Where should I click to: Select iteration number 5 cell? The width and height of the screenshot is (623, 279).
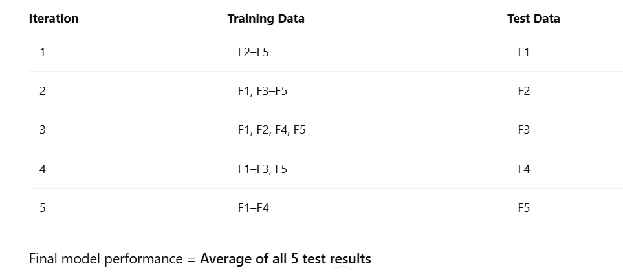click(x=42, y=208)
